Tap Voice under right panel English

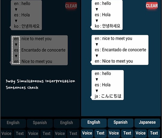[x=87, y=133]
